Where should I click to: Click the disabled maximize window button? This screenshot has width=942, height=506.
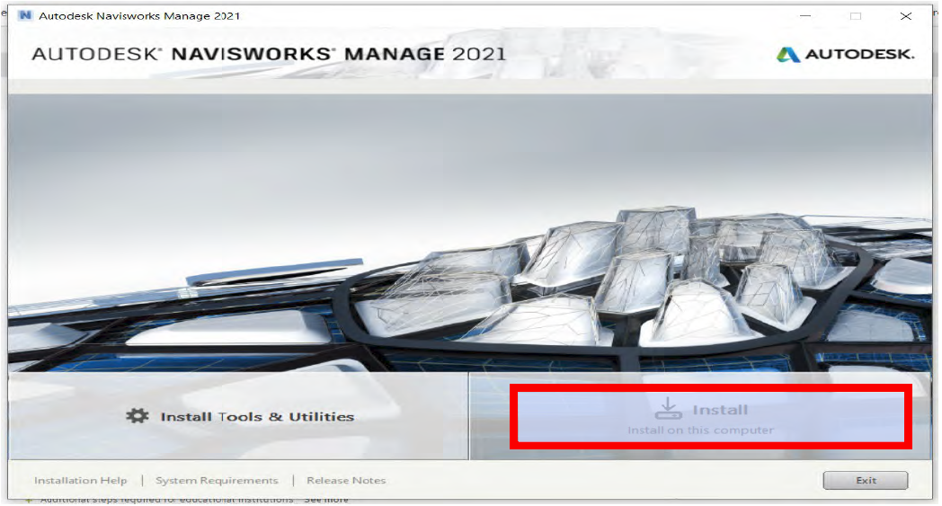coord(855,15)
